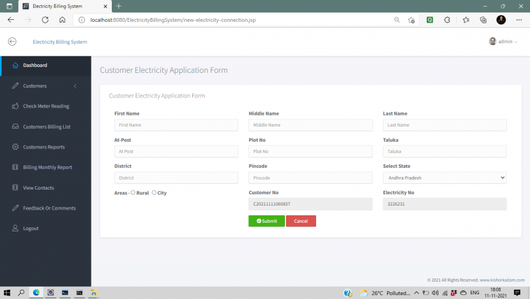Open the tab actions menu icon
Screen dimensions: 530x299
pos(9,6)
